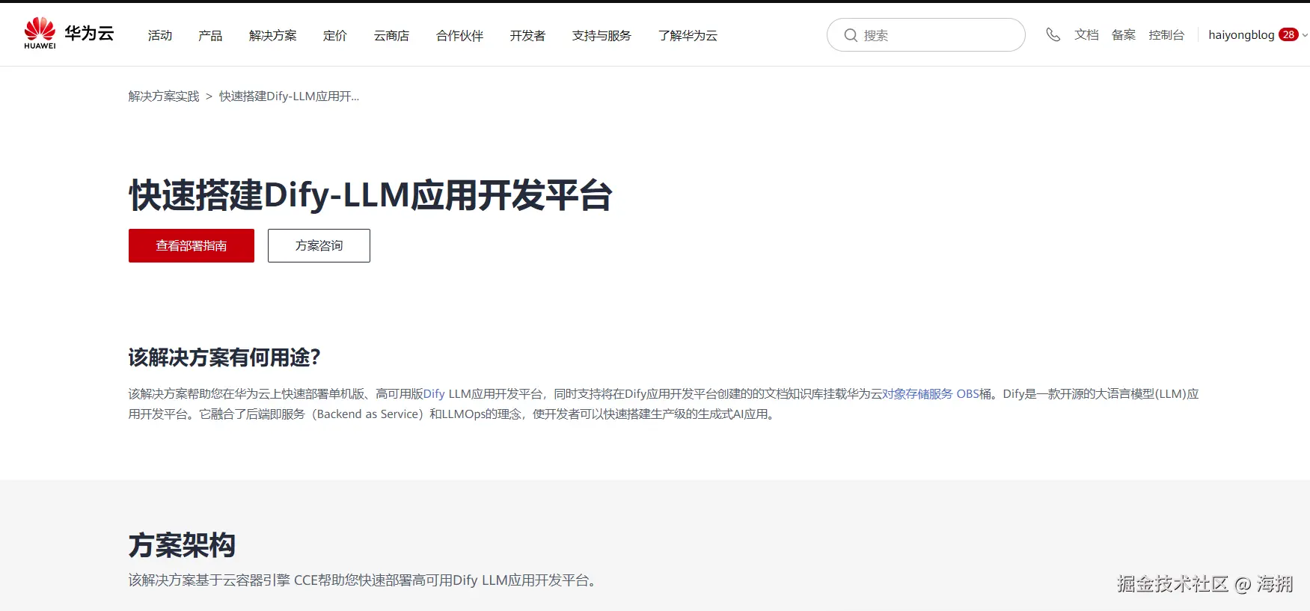This screenshot has width=1310, height=611.
Task: Click the red 查看部署指南 button
Action: [192, 245]
